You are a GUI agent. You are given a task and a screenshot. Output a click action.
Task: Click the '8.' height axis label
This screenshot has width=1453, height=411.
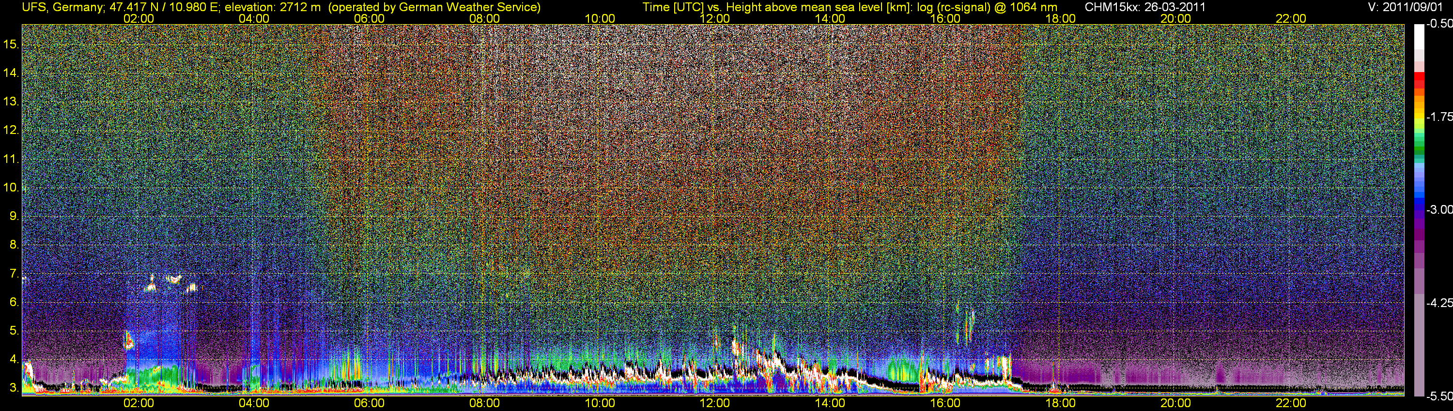[x=14, y=245]
